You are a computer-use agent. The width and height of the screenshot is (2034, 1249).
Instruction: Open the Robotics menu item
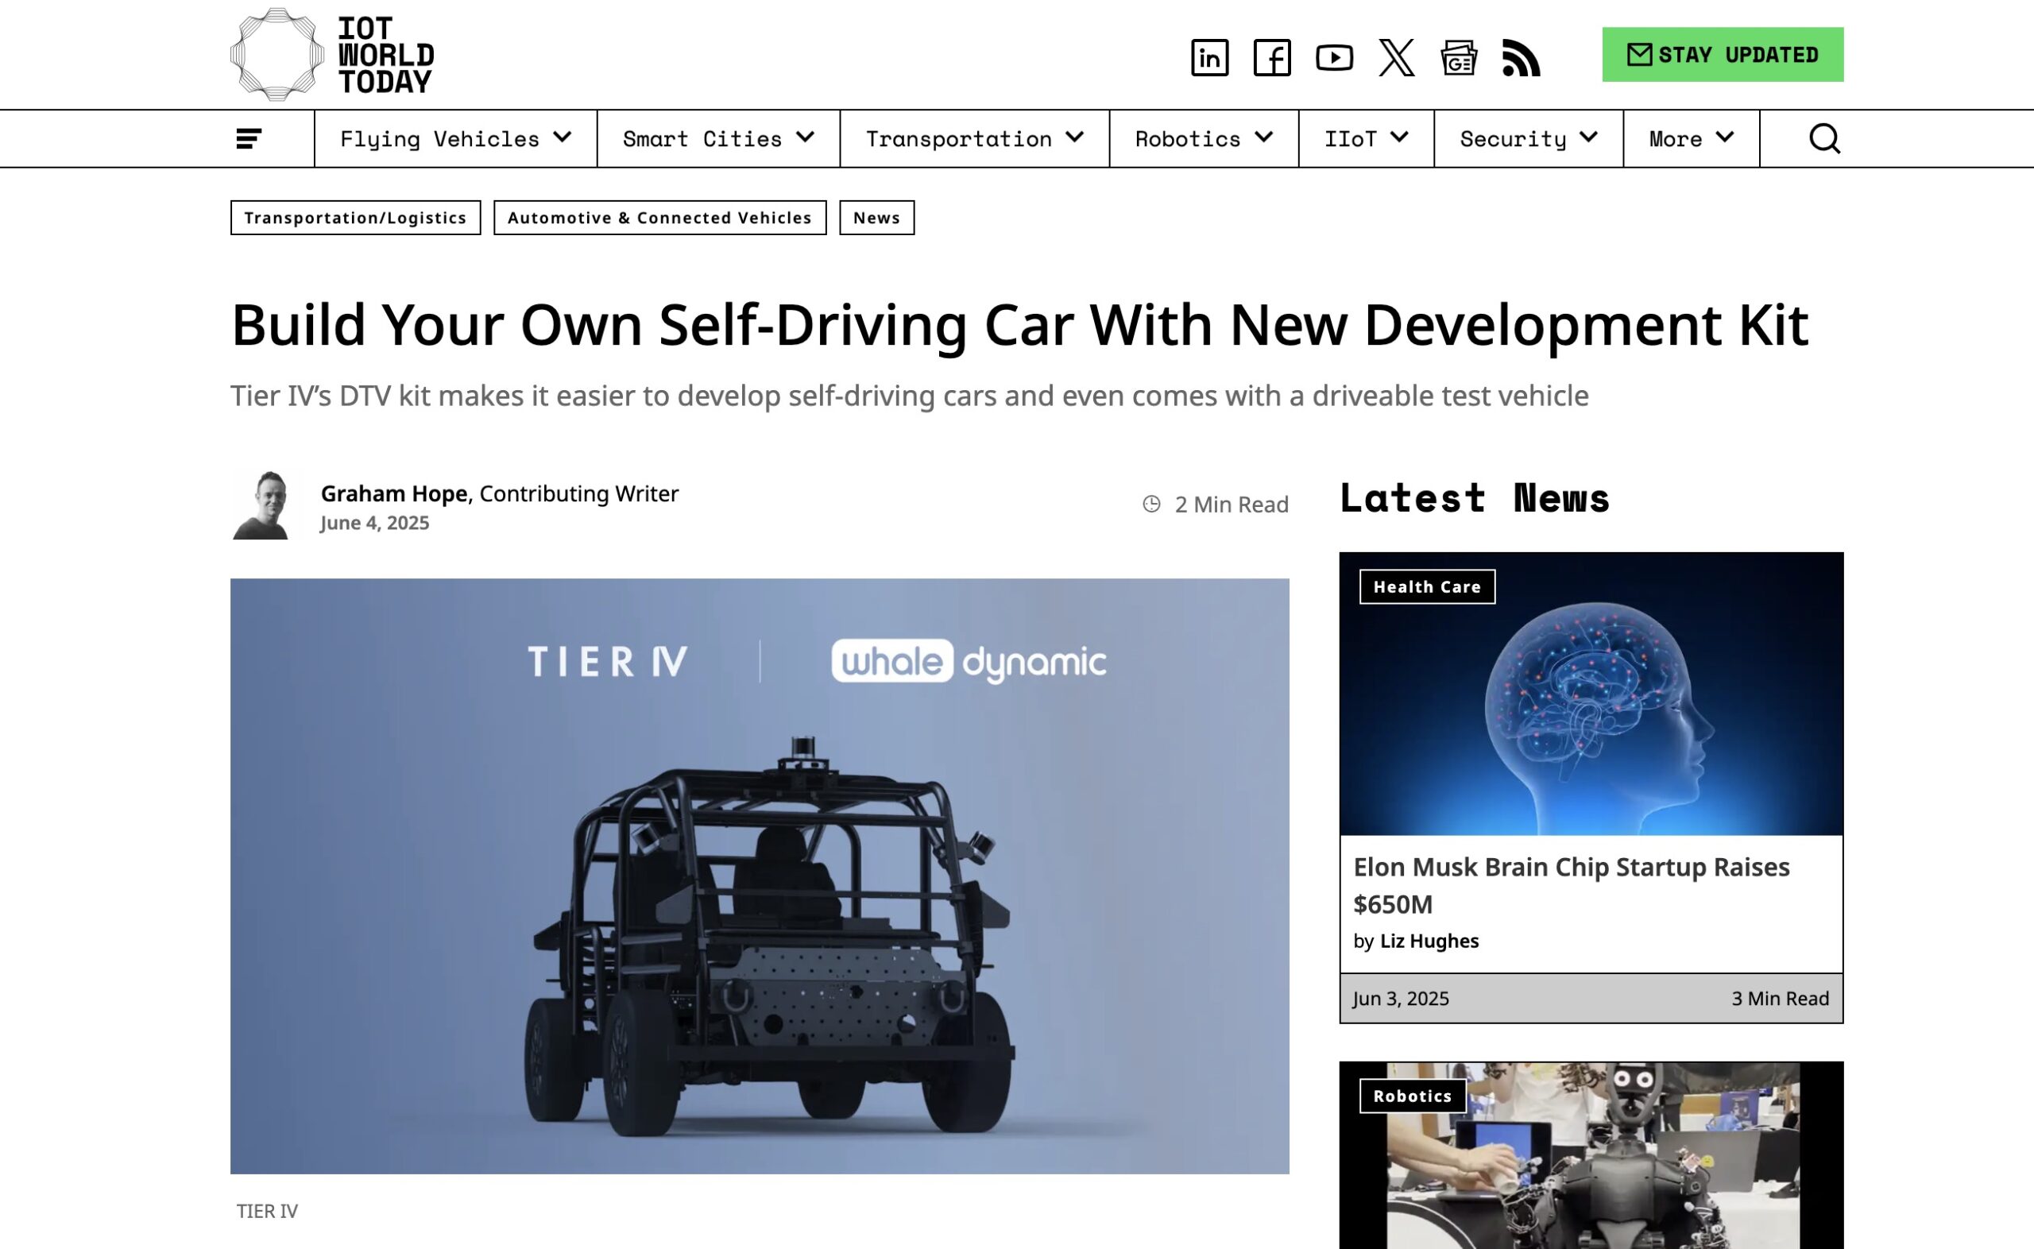tap(1188, 139)
